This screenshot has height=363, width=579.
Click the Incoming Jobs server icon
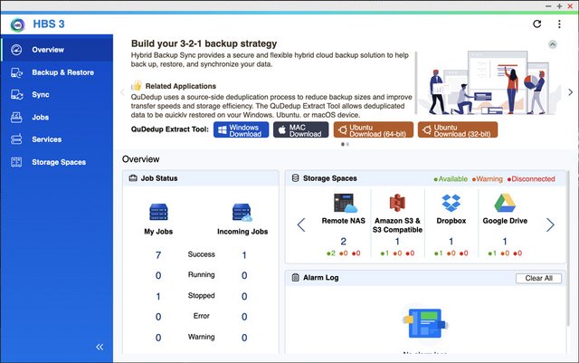pyautogui.click(x=242, y=212)
